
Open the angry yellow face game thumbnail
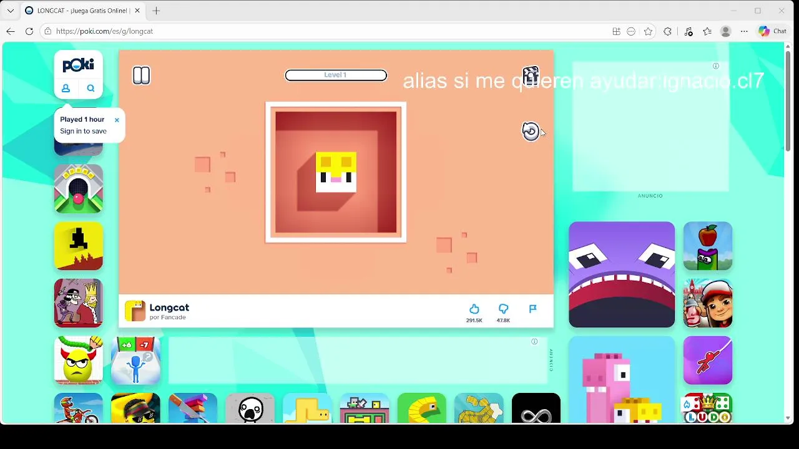pos(78,360)
